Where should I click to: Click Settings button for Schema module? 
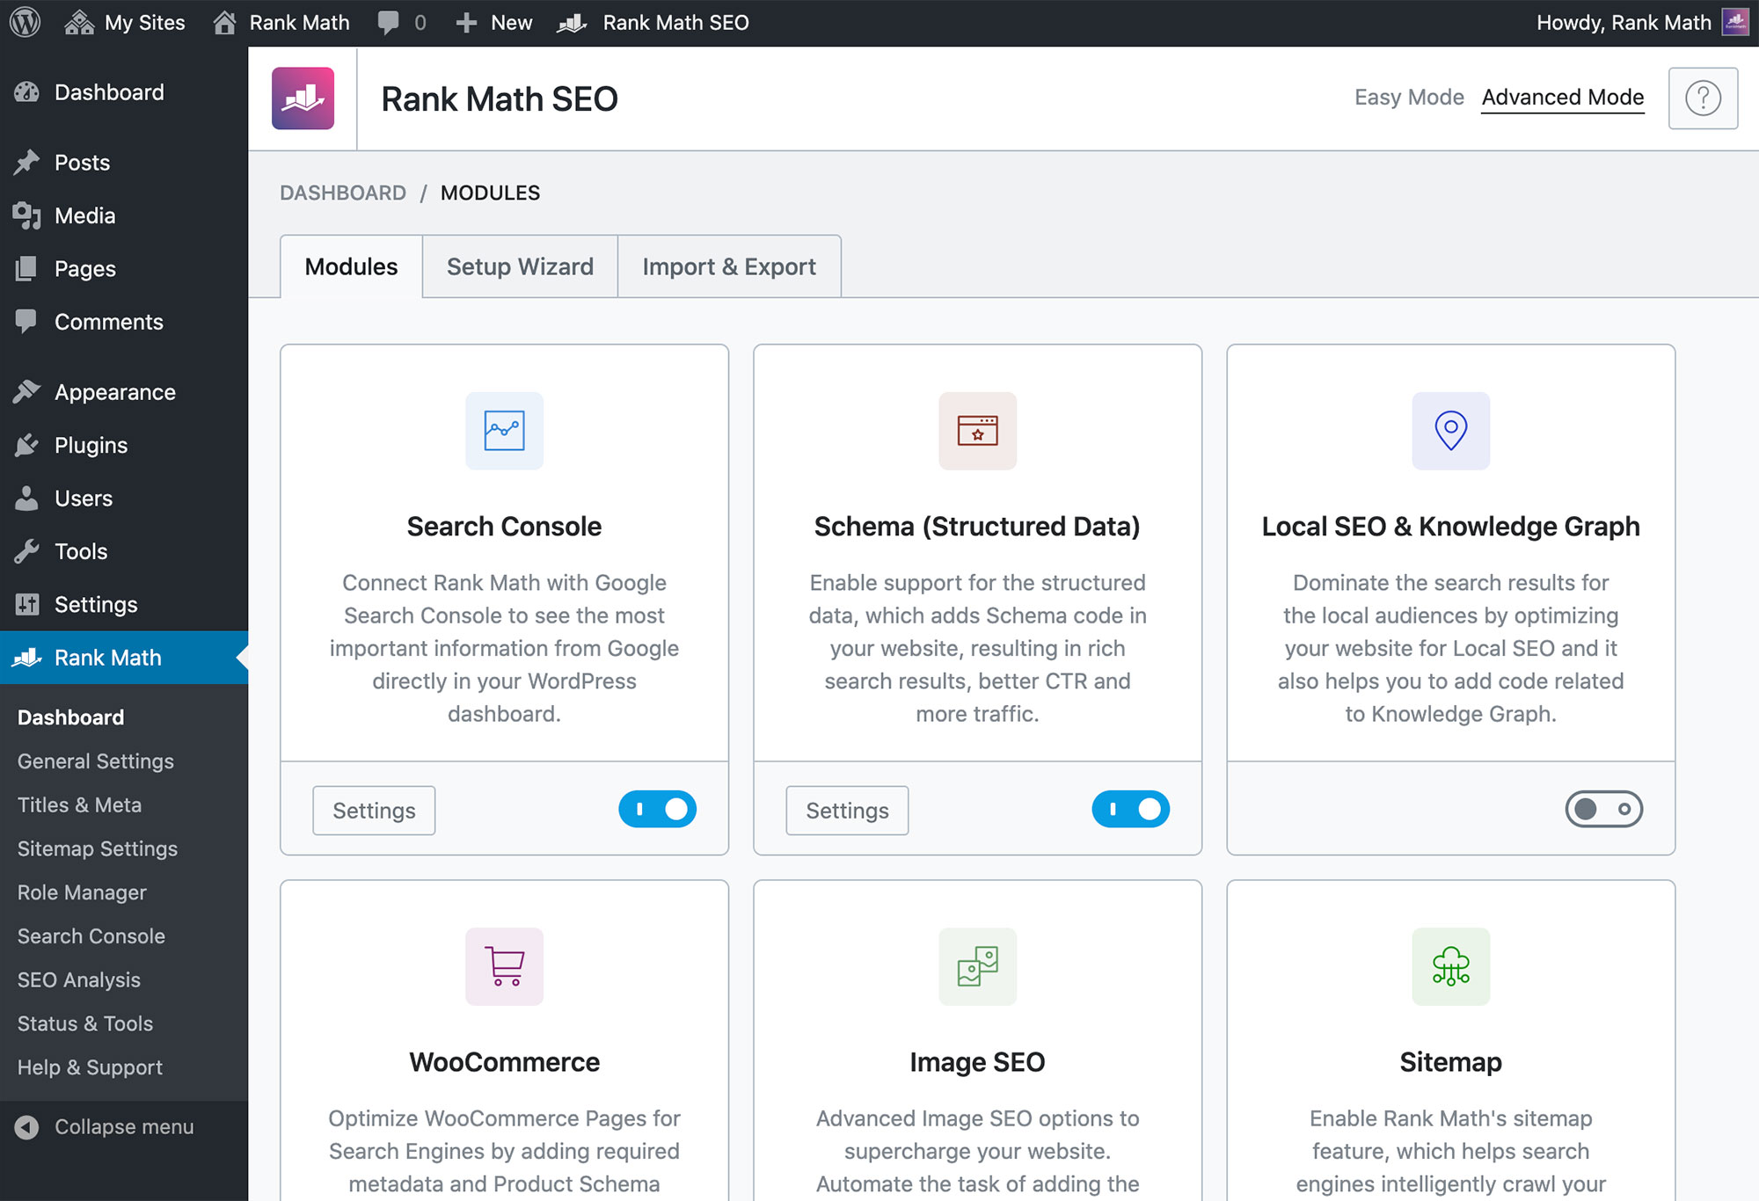point(846,810)
